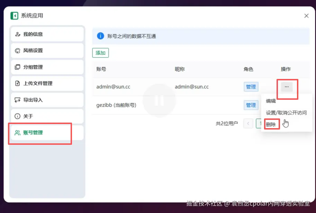Click the 角色 column header

point(249,69)
